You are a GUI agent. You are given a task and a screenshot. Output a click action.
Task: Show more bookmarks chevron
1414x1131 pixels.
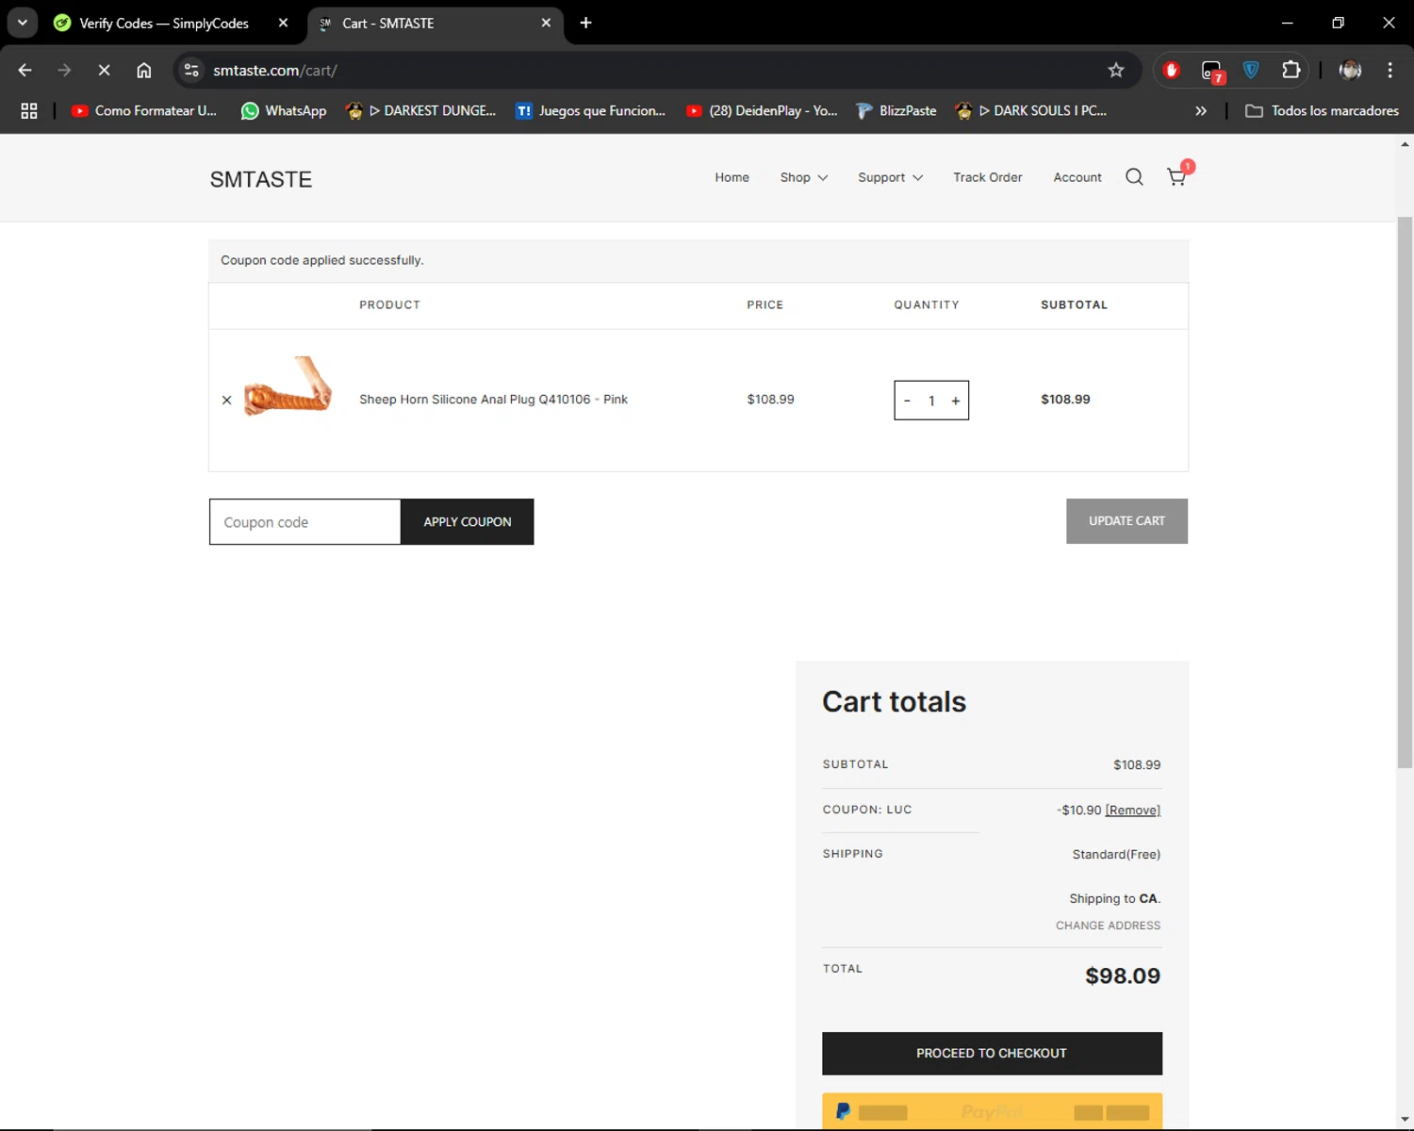(x=1200, y=110)
